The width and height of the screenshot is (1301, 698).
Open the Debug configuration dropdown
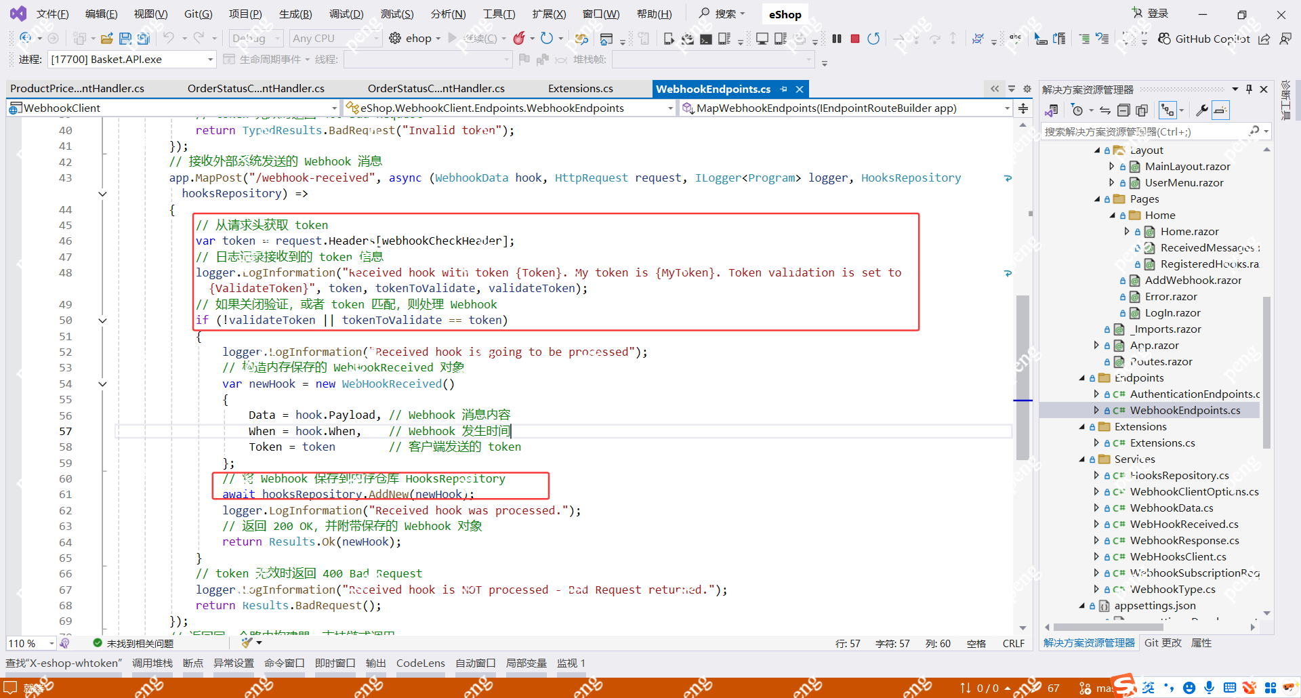(255, 39)
